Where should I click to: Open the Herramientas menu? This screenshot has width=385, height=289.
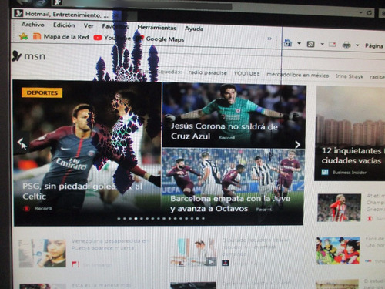point(157,27)
